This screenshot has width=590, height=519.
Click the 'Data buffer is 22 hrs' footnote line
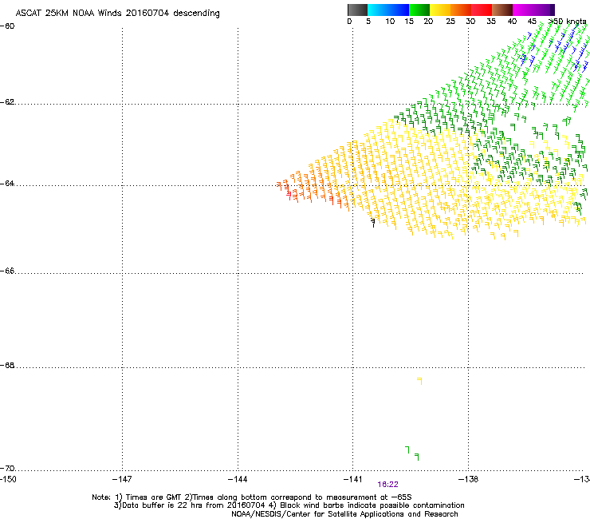(289, 505)
